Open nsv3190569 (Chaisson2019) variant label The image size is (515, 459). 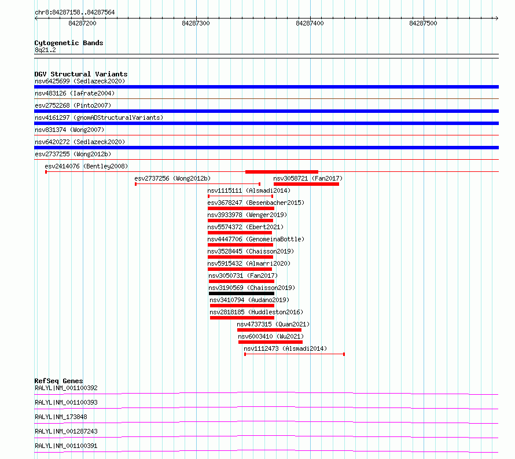[x=252, y=288]
